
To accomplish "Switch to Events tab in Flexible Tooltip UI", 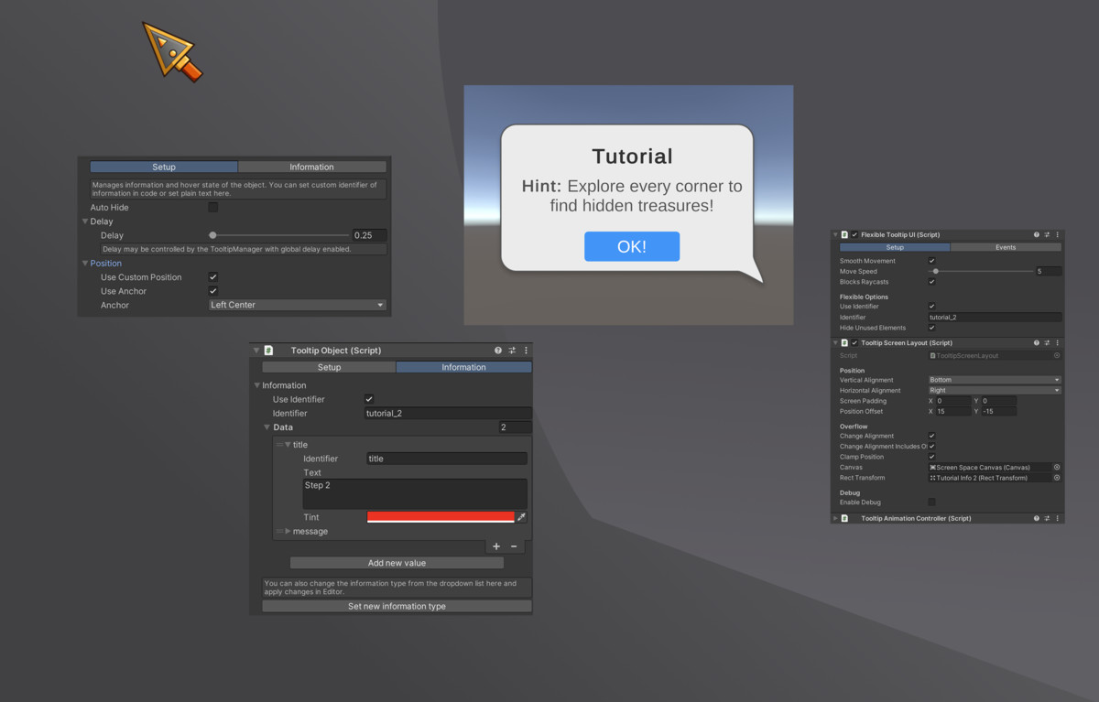I will pos(1005,247).
